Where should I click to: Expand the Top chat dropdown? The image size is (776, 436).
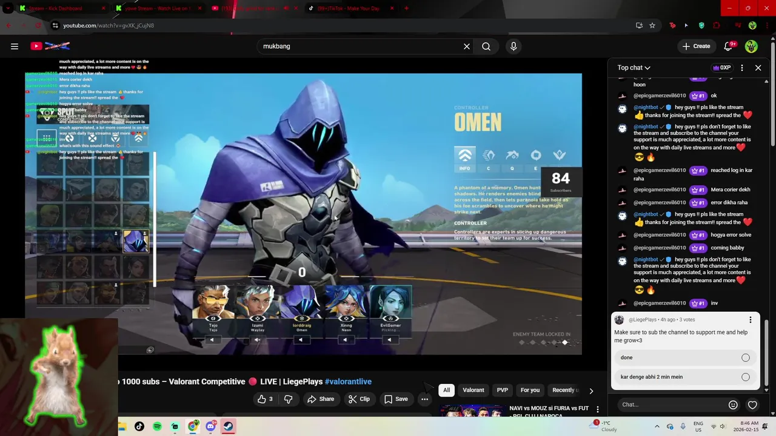pyautogui.click(x=634, y=68)
